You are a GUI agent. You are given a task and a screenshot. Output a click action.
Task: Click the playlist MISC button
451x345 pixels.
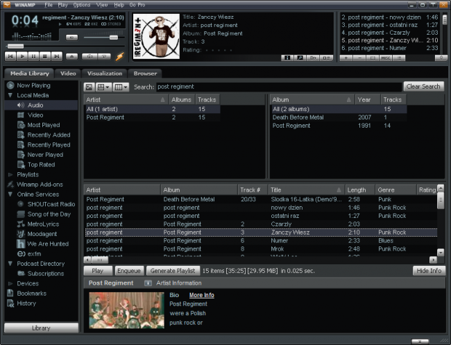386,58
